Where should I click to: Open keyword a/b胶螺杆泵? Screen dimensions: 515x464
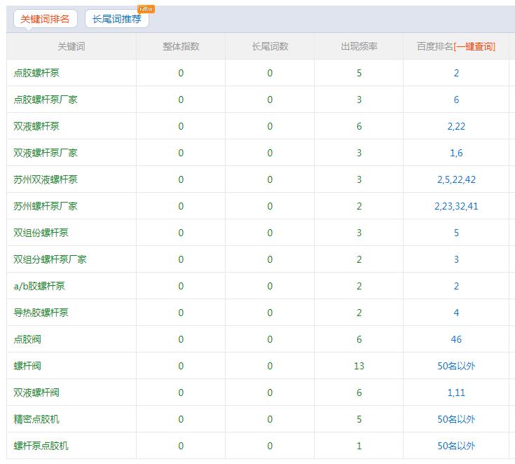[x=39, y=286]
